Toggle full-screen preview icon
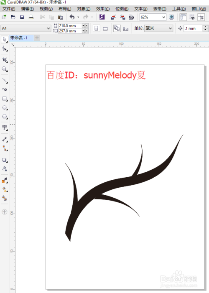 171,17
